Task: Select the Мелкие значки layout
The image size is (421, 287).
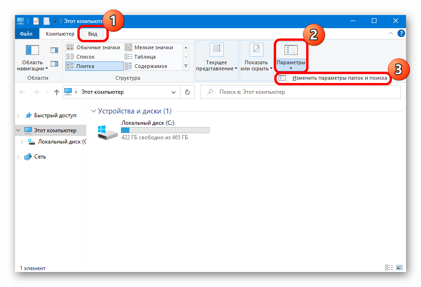Action: (149, 47)
